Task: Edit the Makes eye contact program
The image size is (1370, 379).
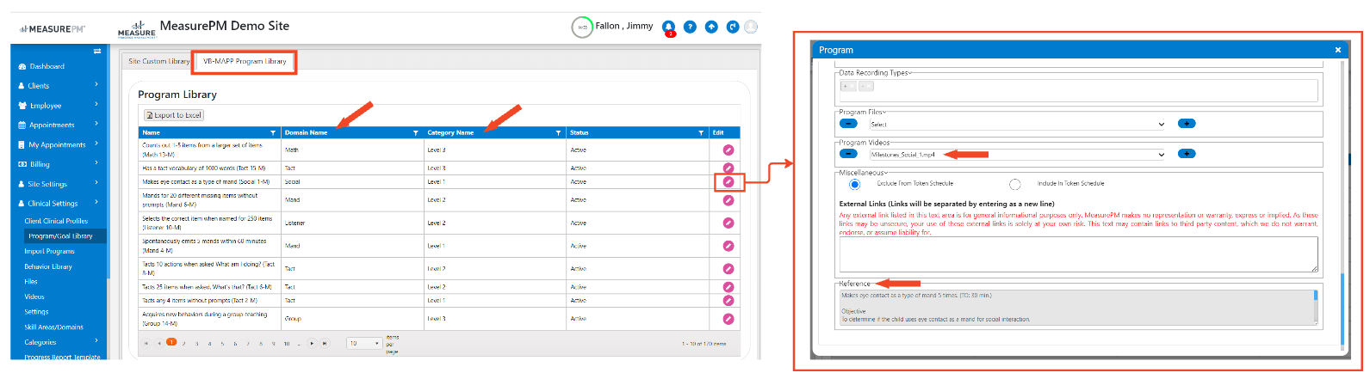Action: [x=728, y=182]
